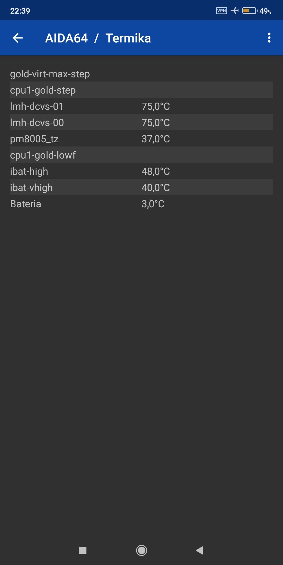Image resolution: width=283 pixels, height=565 pixels.
Task: Tap the airplane mode status icon
Action: [x=235, y=11]
